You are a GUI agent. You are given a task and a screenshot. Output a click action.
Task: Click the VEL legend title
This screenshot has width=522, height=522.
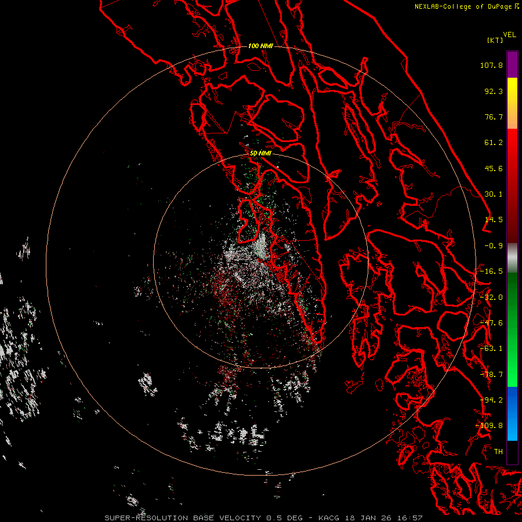[509, 35]
